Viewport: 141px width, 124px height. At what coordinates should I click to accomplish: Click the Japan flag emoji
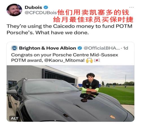click(97, 60)
